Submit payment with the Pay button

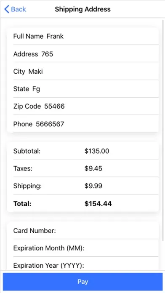(82, 282)
